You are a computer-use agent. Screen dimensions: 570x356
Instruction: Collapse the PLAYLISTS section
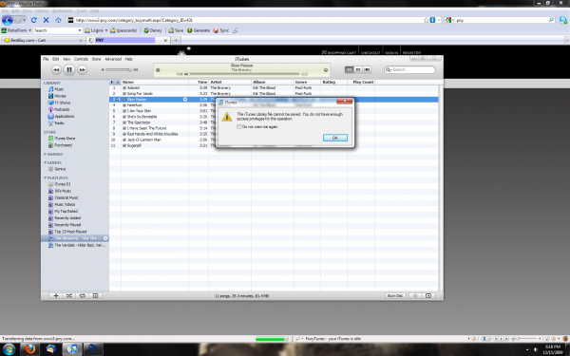(x=45, y=178)
